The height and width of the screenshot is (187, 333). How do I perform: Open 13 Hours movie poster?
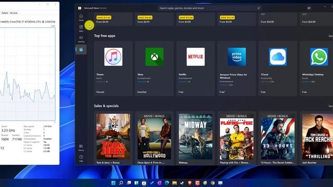click(278, 137)
